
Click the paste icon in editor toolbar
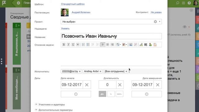[155, 44]
